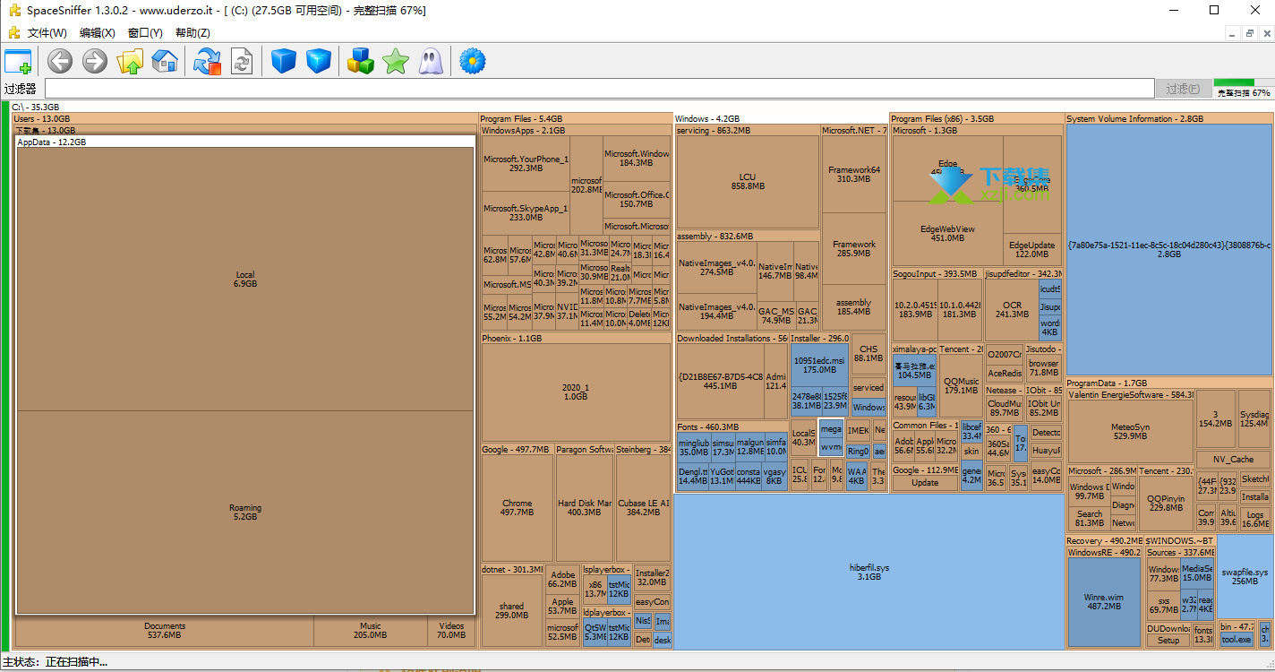Select the Microsoft.SkypeApp 233.0MB block
Image resolution: width=1275 pixels, height=672 pixels.
[x=526, y=212]
